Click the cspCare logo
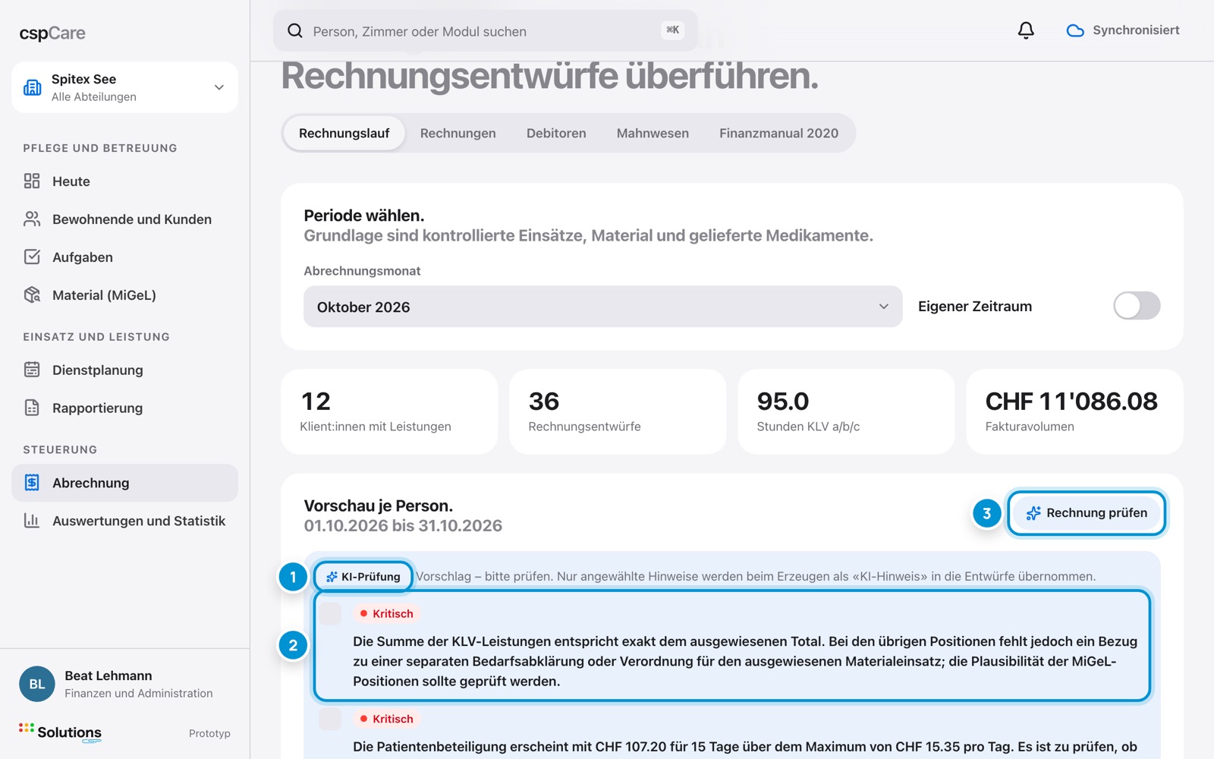The height and width of the screenshot is (759, 1214). coord(52,33)
